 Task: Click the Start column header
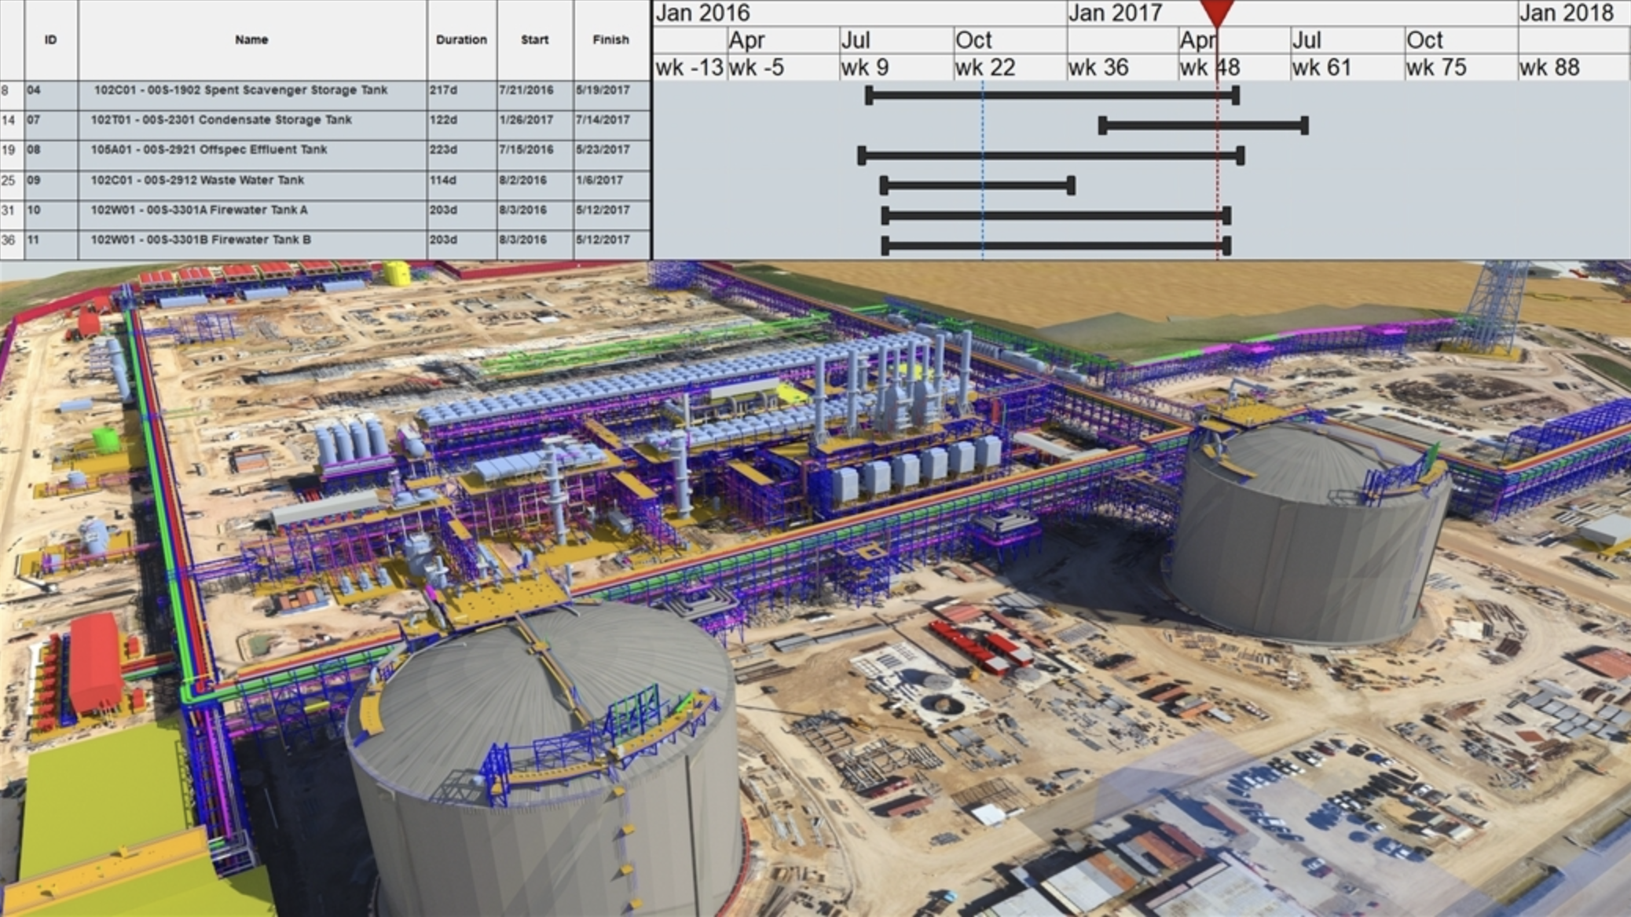click(x=533, y=39)
